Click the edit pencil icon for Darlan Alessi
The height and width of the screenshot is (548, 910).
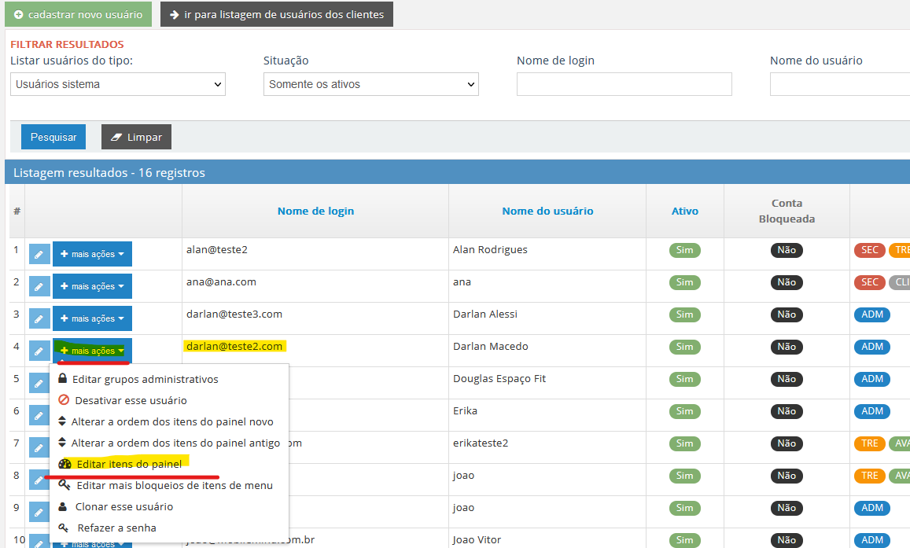pyautogui.click(x=39, y=319)
